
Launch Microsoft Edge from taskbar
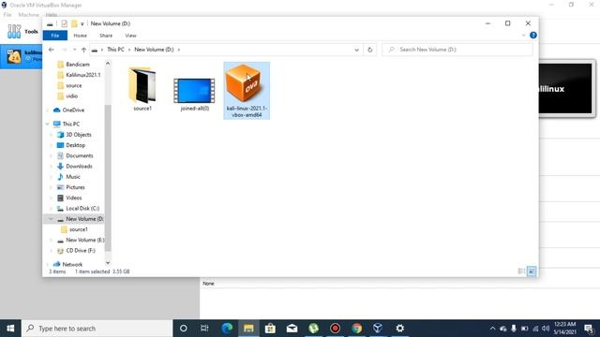point(227,329)
